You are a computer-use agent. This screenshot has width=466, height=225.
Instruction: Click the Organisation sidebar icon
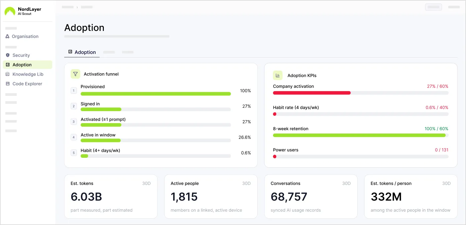click(x=7, y=36)
